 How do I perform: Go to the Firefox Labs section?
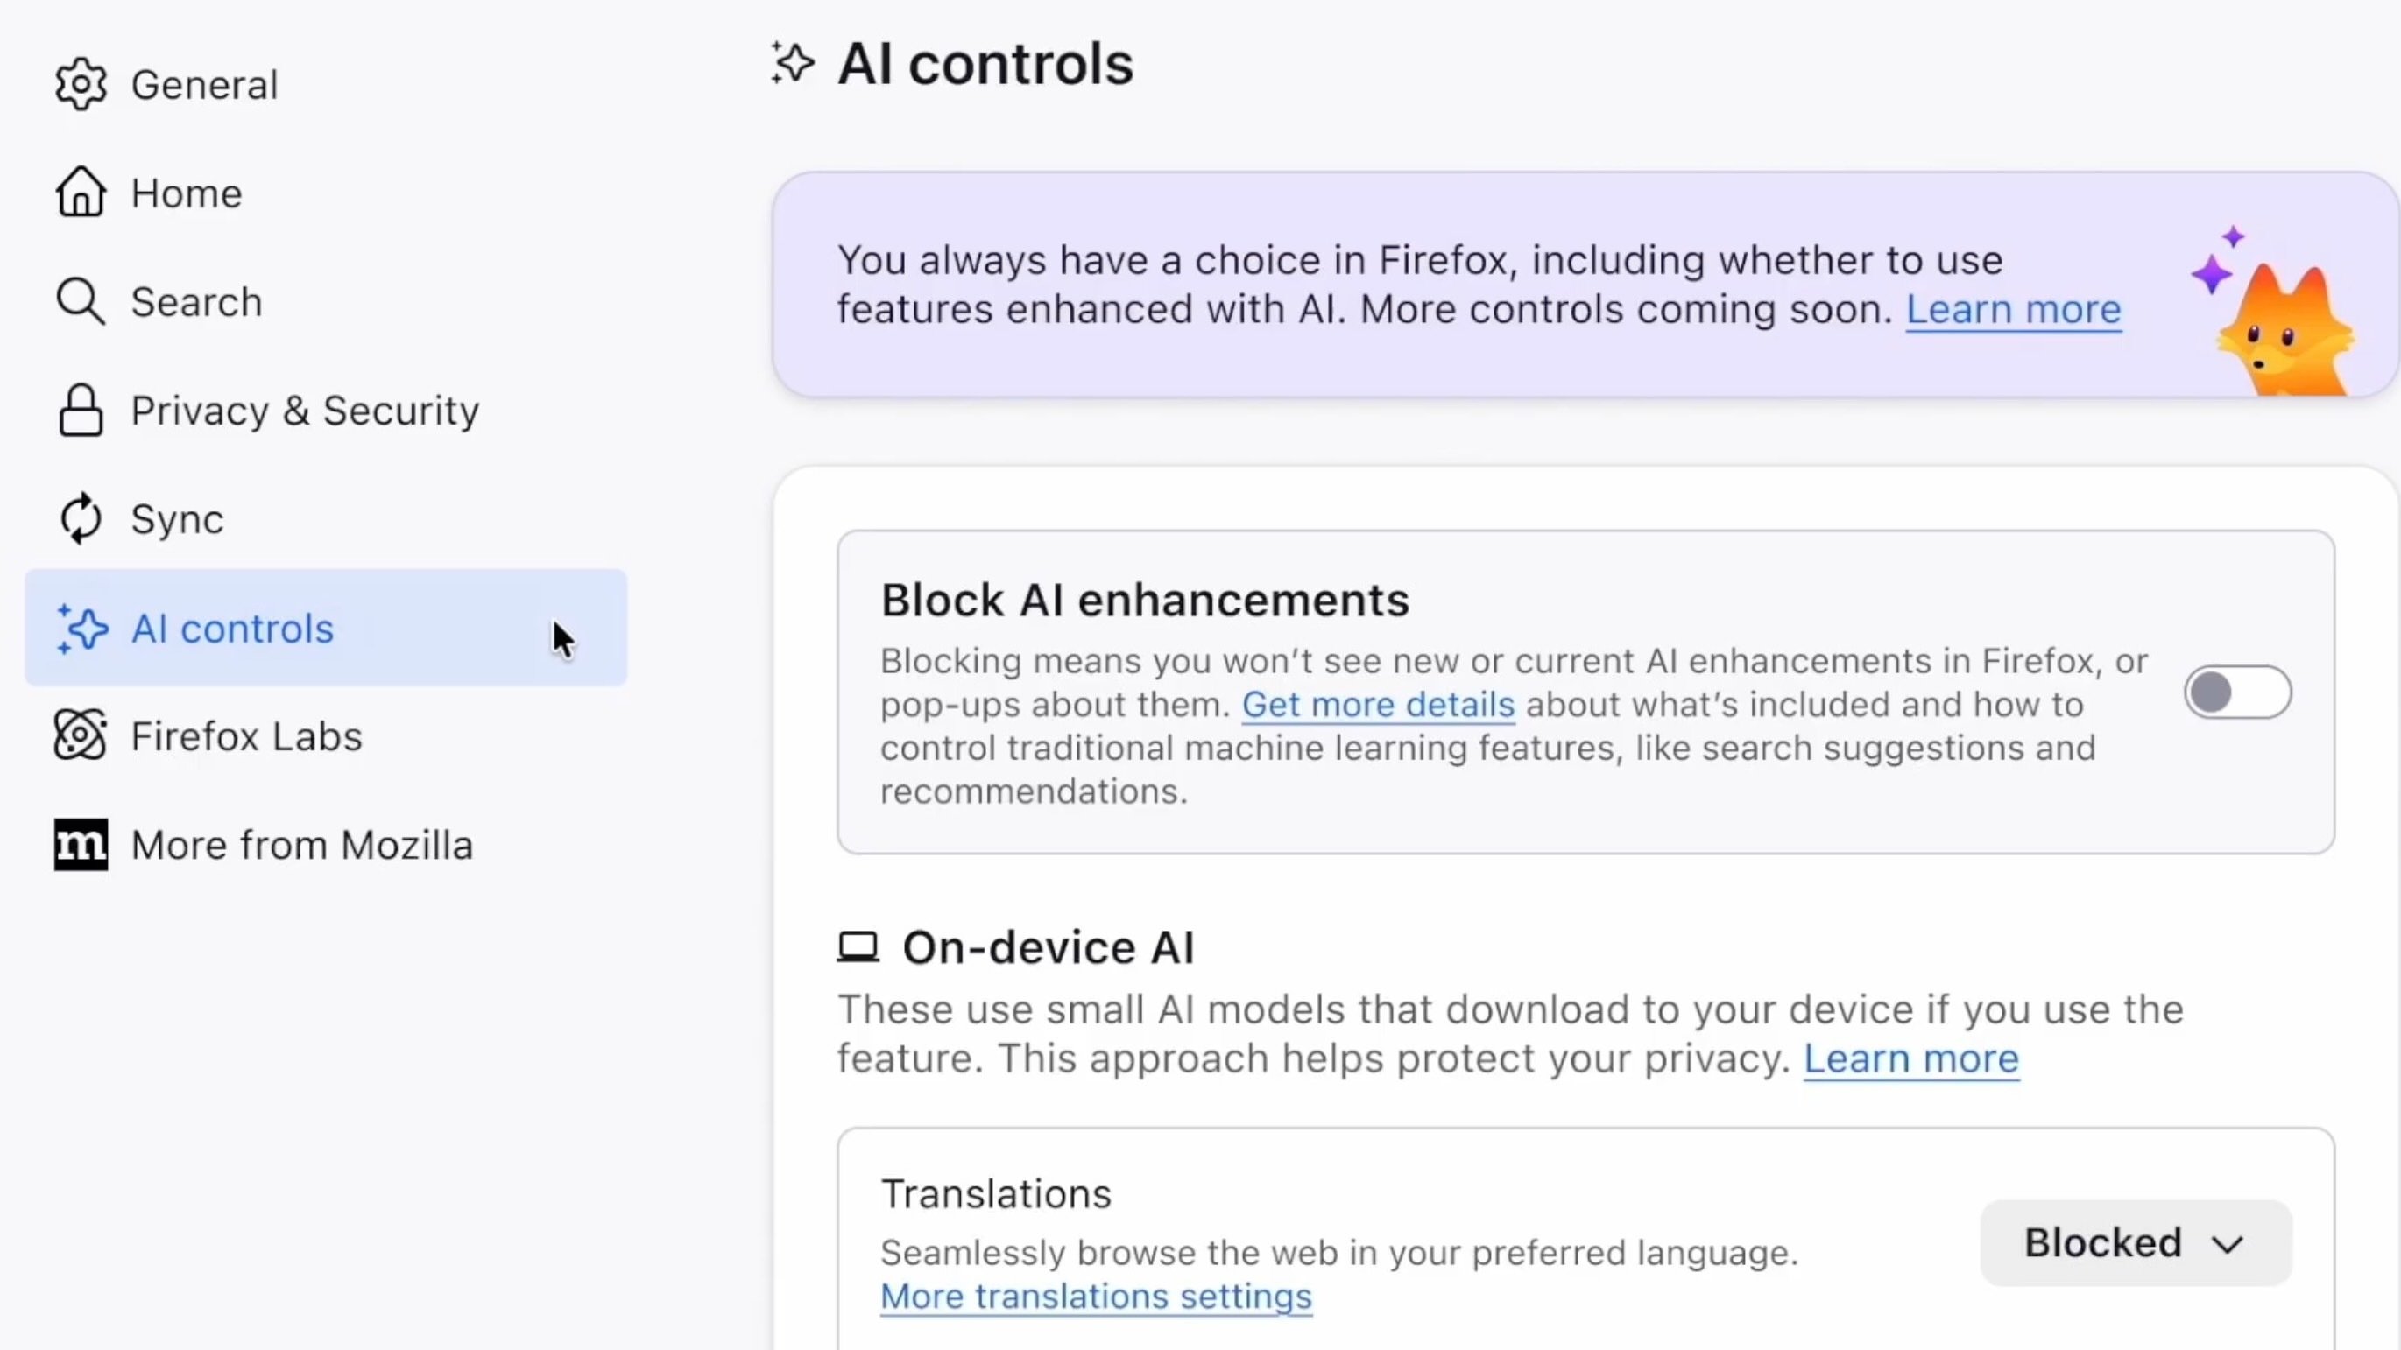point(246,736)
